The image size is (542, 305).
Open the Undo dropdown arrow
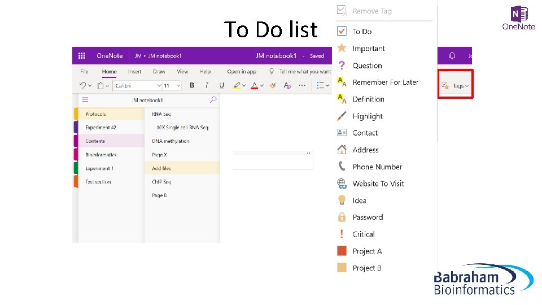pos(90,85)
